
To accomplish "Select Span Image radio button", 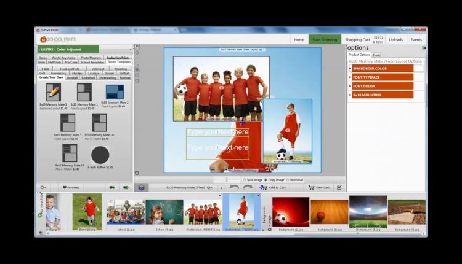I will click(245, 180).
